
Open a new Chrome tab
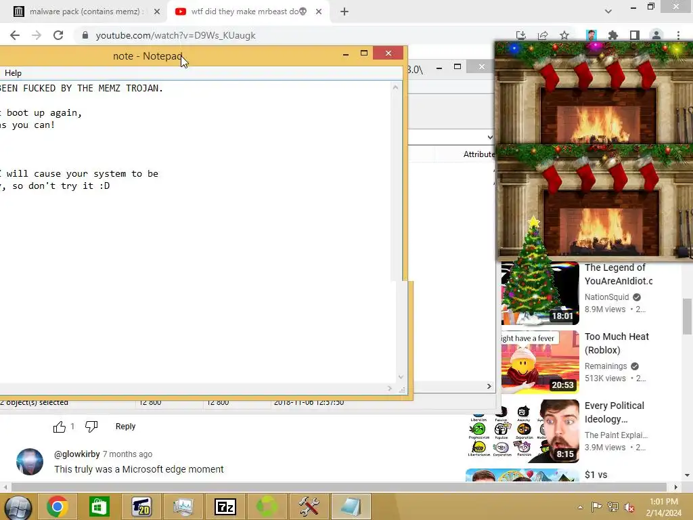click(344, 12)
